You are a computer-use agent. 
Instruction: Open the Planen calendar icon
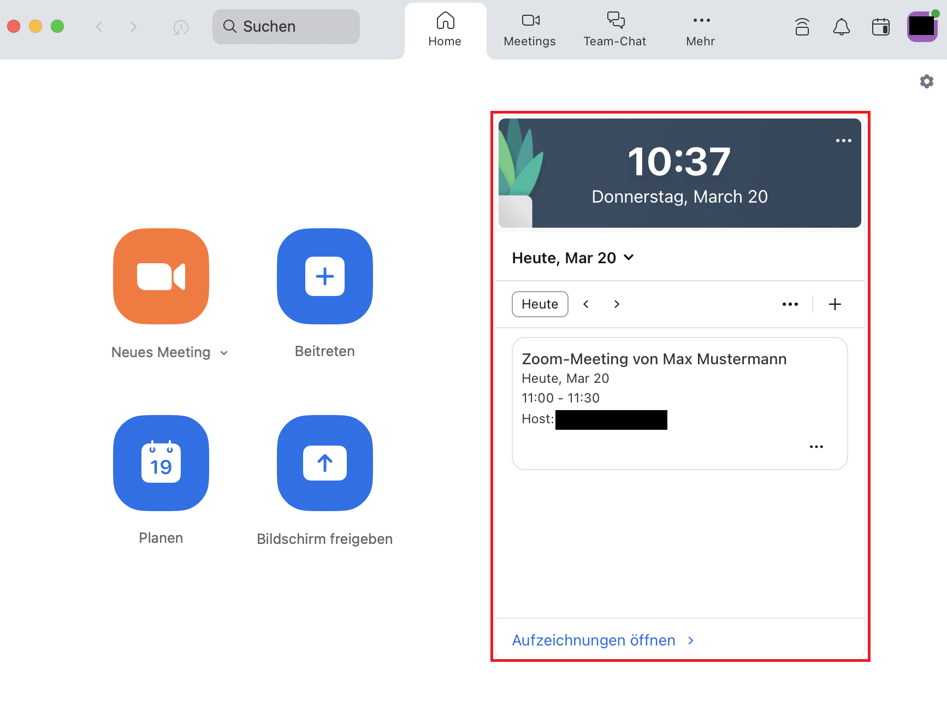click(x=161, y=463)
